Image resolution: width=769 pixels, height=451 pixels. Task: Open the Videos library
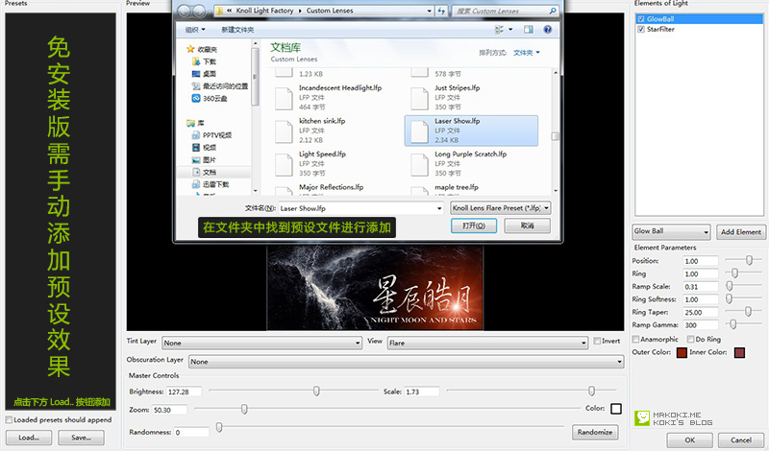pyautogui.click(x=204, y=148)
